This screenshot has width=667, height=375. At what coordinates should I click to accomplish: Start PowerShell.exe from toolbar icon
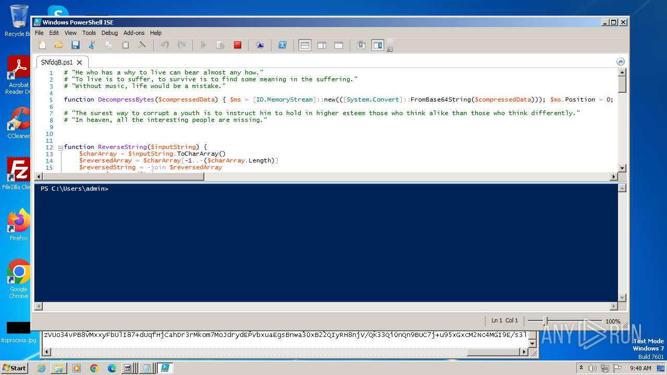tap(282, 45)
